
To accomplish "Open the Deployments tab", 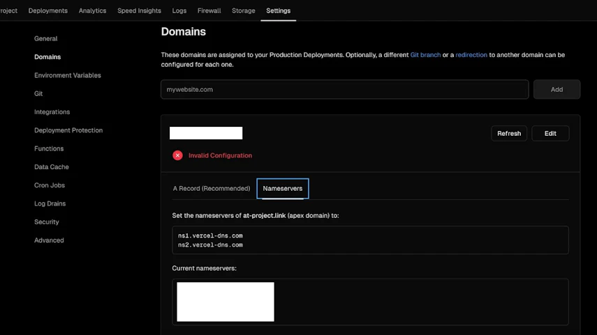I will [x=48, y=10].
